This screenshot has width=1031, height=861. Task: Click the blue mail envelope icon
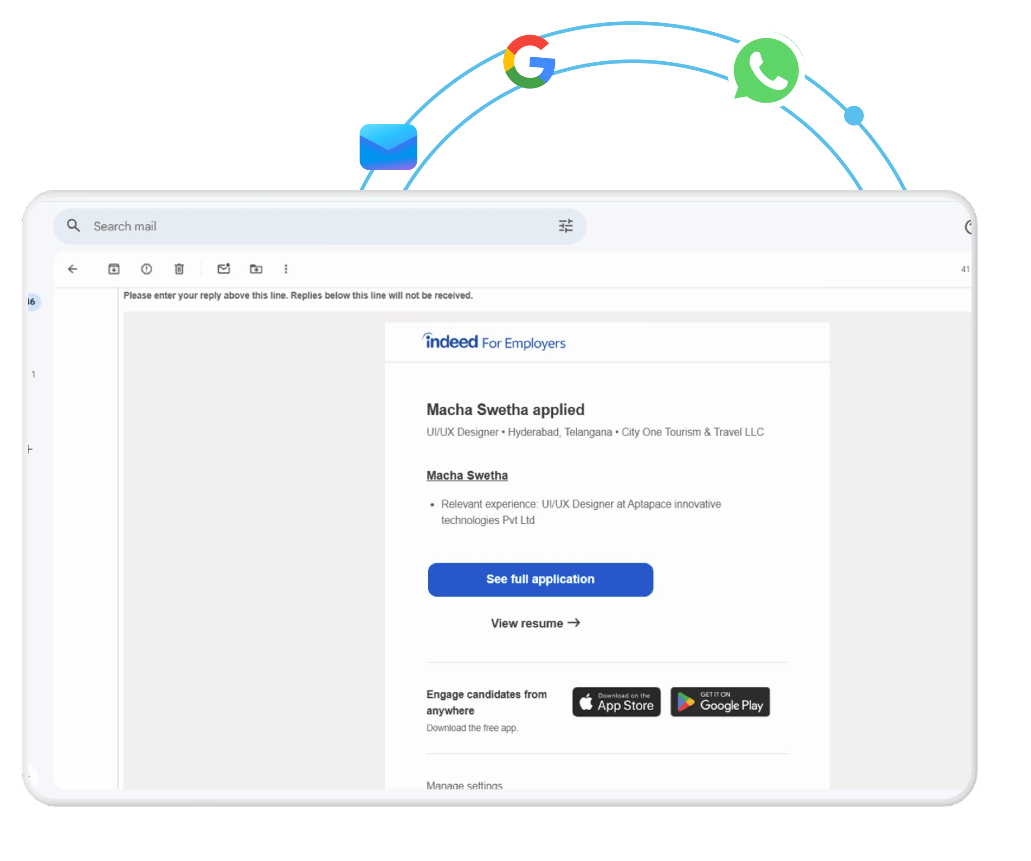[x=388, y=147]
